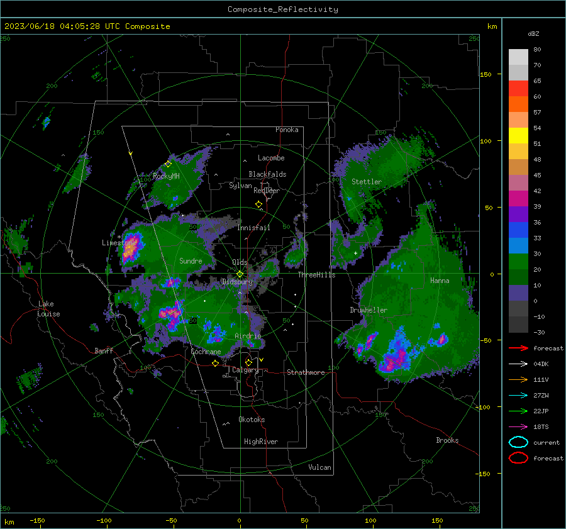Select the pink 42-45 dBZ color swatch

pyautogui.click(x=518, y=182)
